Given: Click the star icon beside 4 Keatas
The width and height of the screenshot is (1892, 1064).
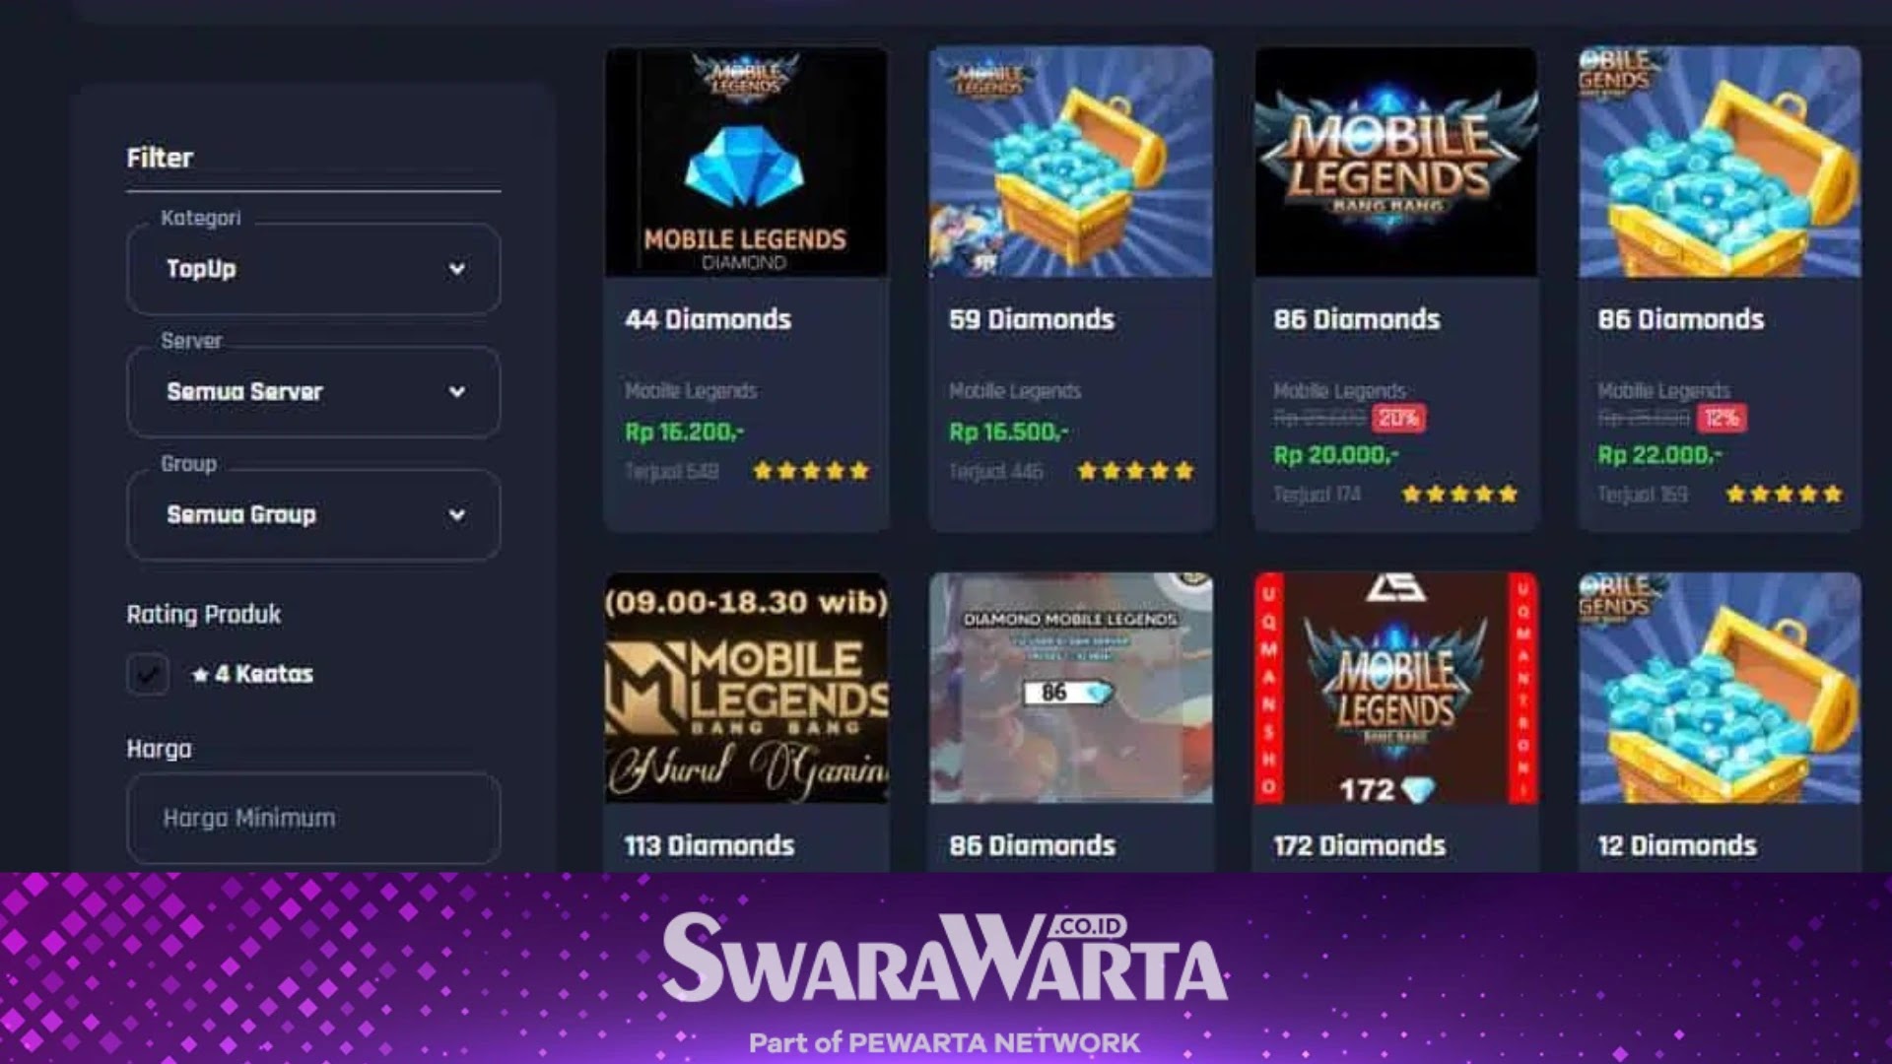Looking at the screenshot, I should point(200,675).
